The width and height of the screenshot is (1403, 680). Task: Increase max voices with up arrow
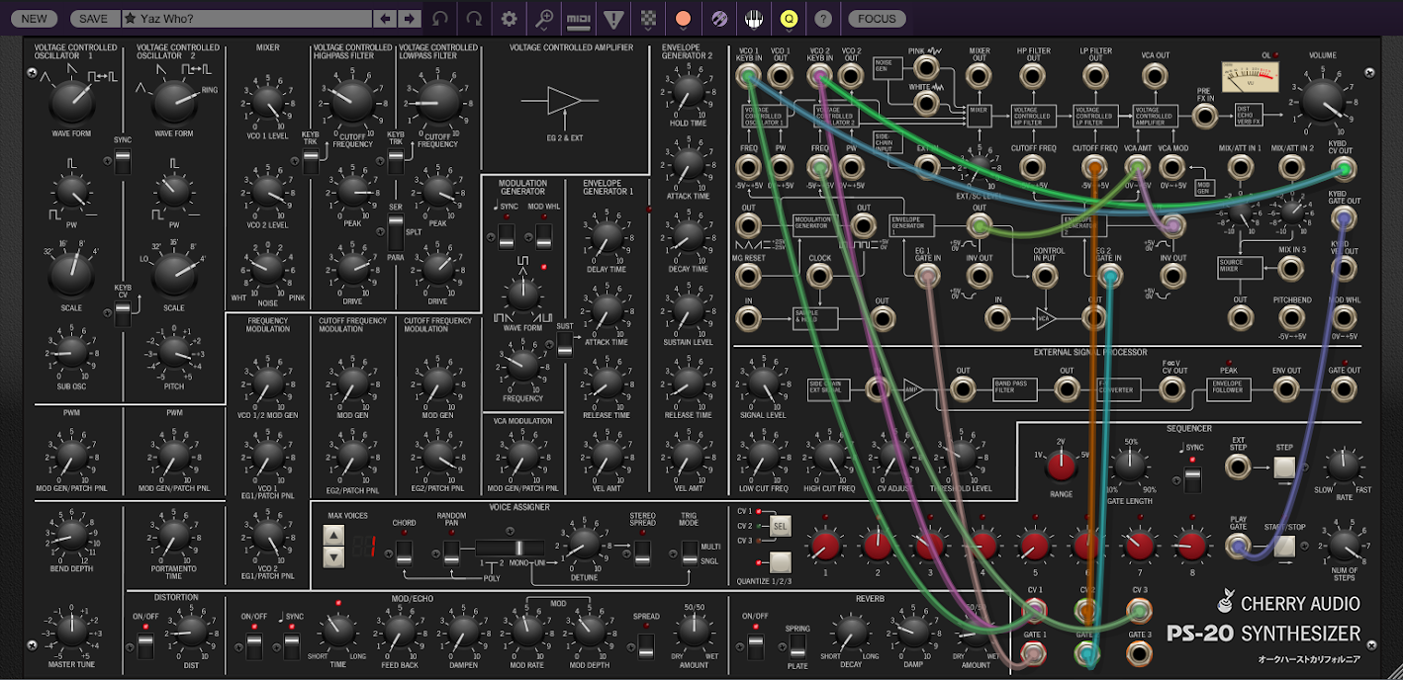coord(334,535)
